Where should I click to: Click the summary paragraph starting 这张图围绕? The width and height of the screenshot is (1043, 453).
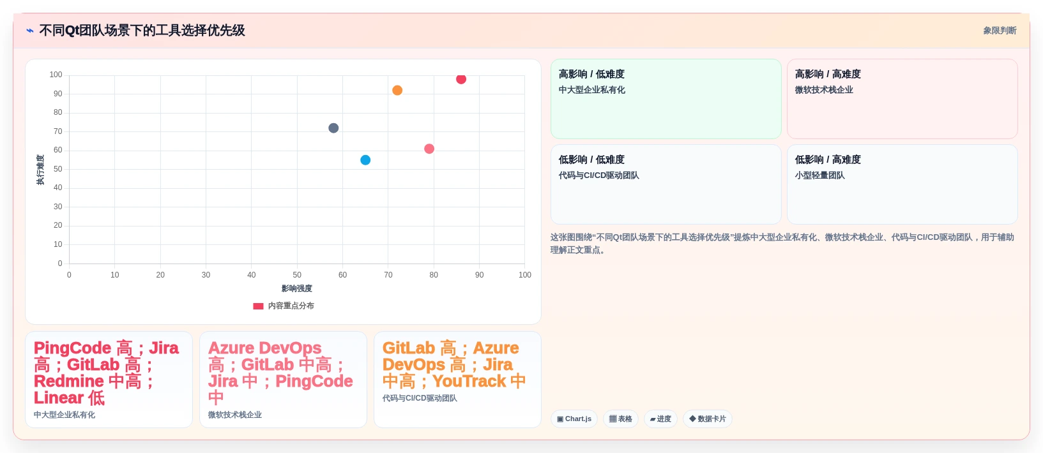782,244
